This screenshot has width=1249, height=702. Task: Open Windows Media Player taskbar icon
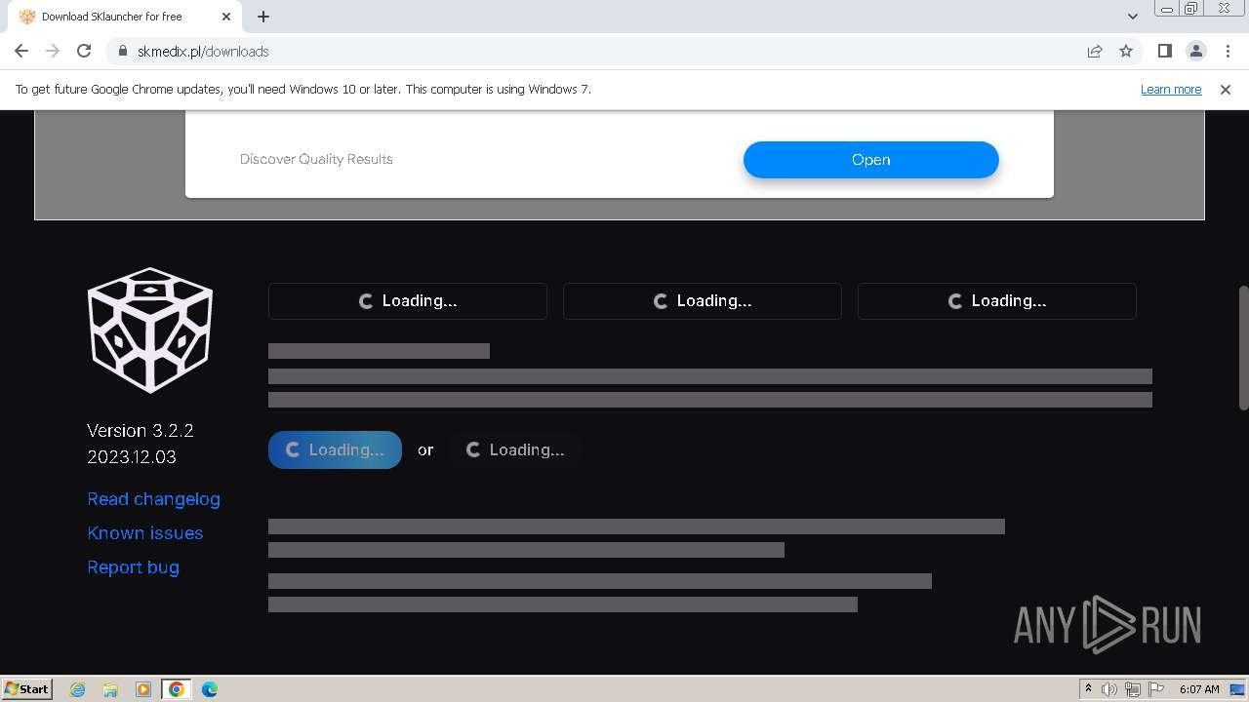[x=143, y=689]
